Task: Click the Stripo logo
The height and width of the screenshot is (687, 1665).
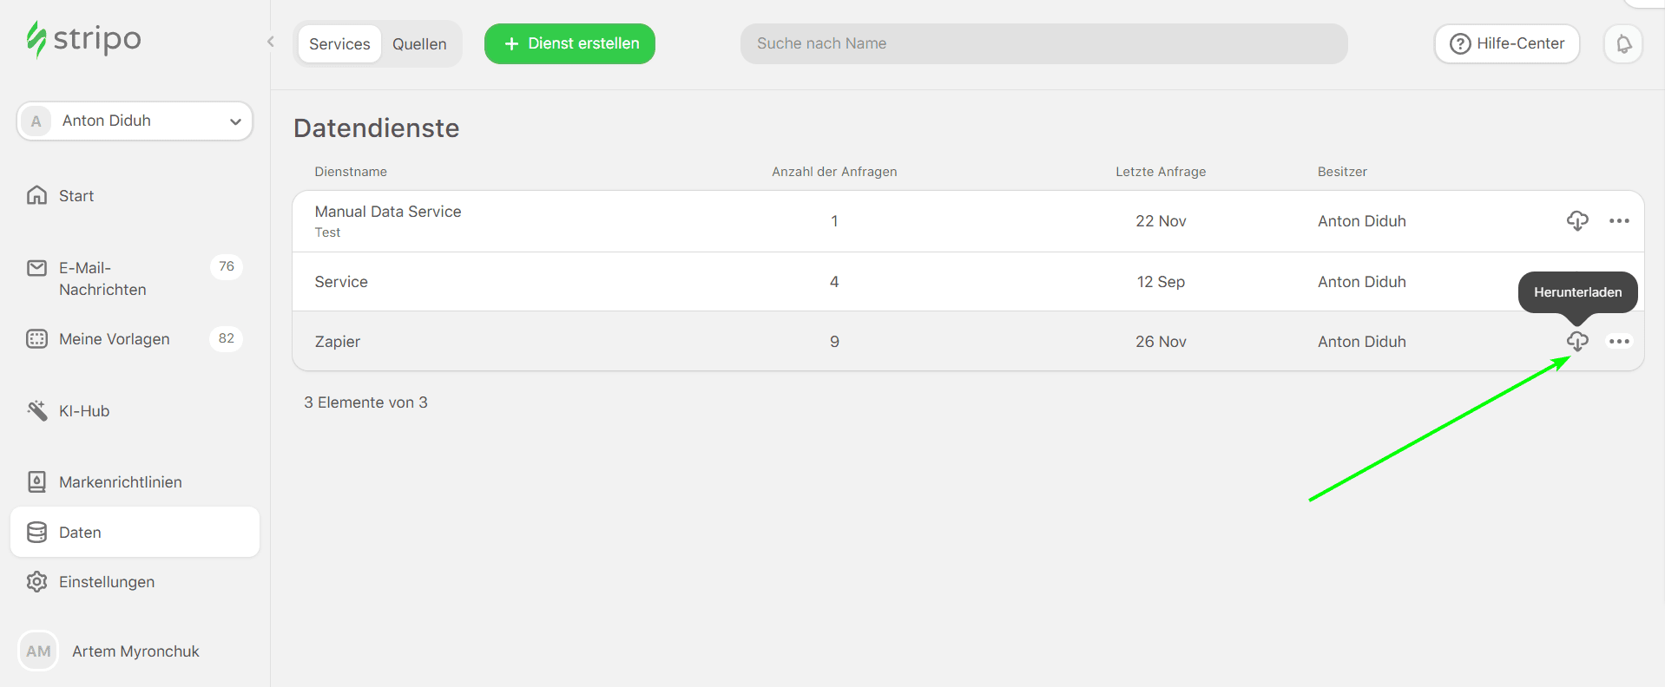Action: (x=83, y=39)
